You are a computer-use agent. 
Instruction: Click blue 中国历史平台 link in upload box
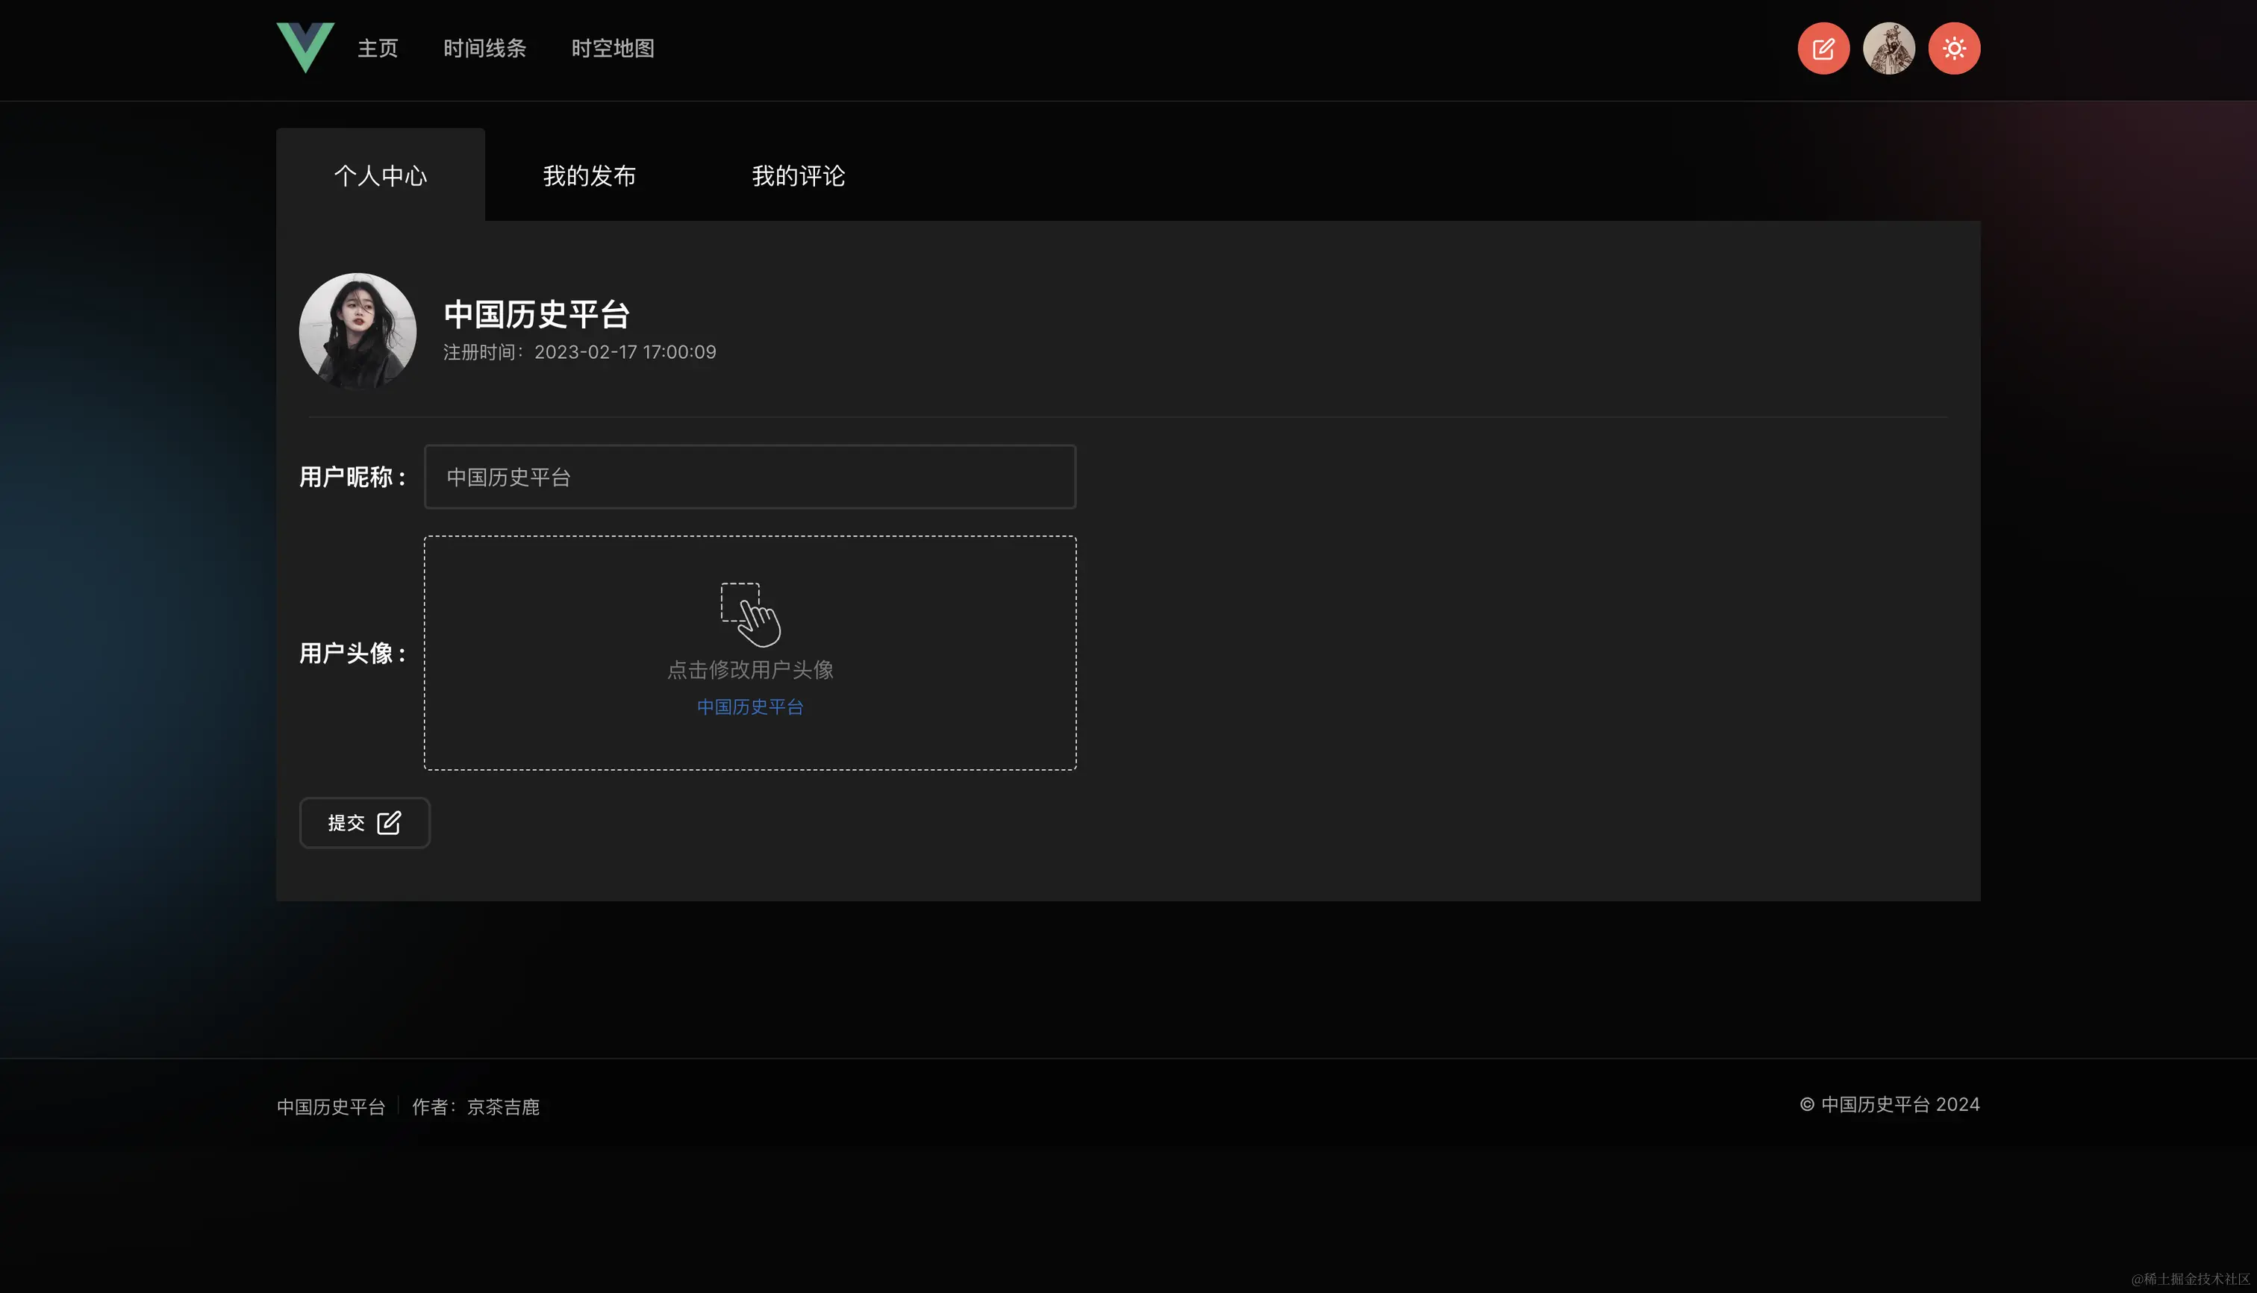pos(749,707)
